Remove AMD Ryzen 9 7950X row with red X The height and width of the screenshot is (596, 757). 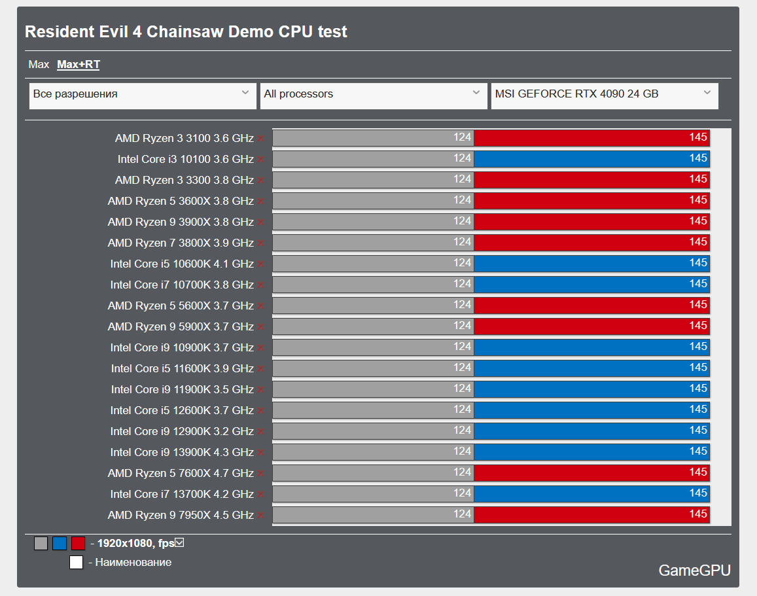pos(260,516)
